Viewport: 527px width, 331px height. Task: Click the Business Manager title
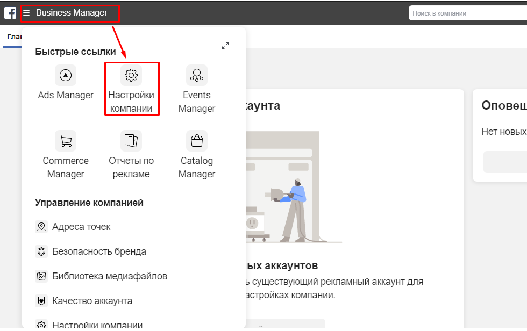[72, 13]
